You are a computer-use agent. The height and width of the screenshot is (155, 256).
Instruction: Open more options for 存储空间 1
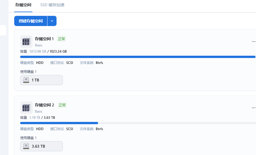(x=253, y=42)
